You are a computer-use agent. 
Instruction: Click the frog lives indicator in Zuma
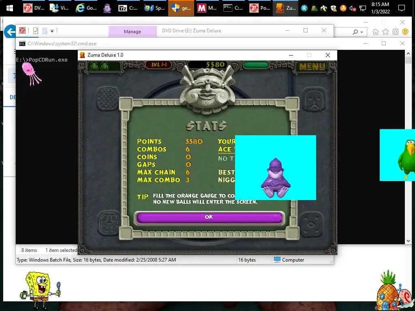(100, 66)
